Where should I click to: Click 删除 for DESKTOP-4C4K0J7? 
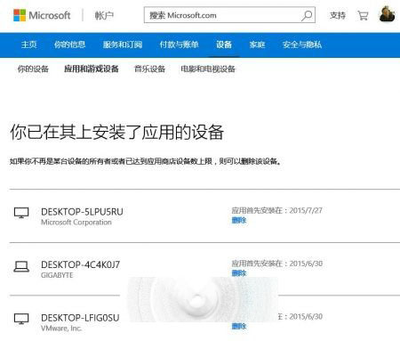click(x=239, y=273)
